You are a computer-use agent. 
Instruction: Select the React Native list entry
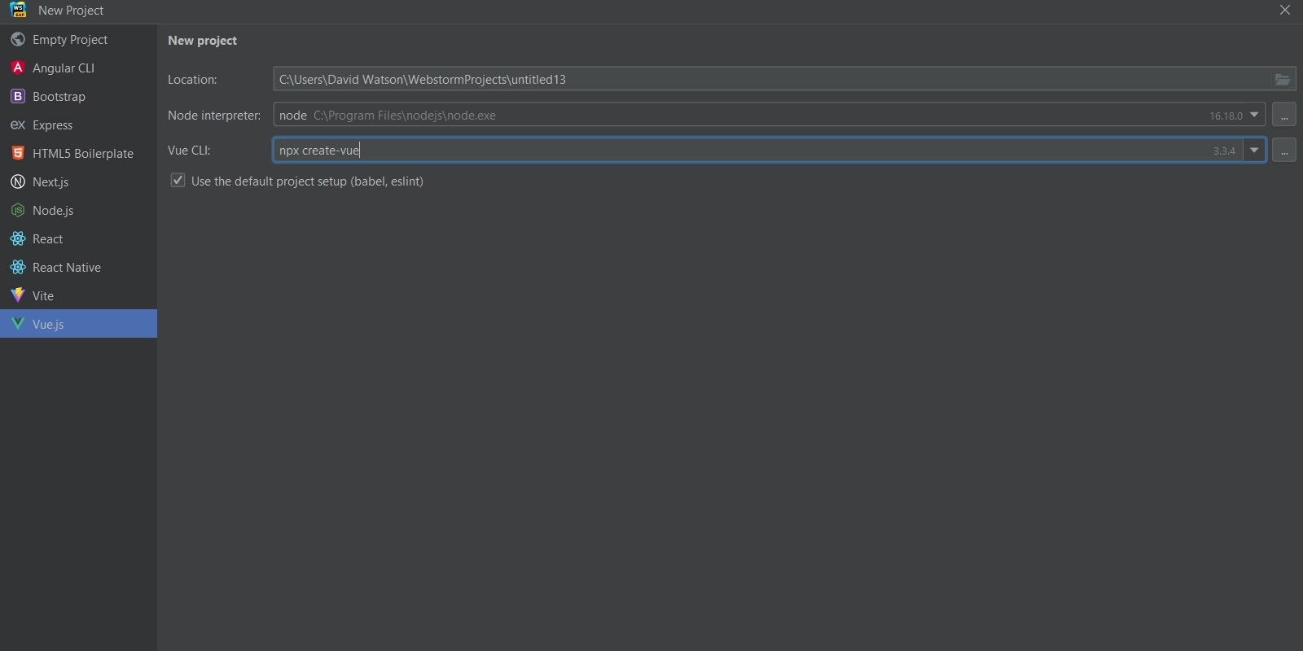point(78,268)
